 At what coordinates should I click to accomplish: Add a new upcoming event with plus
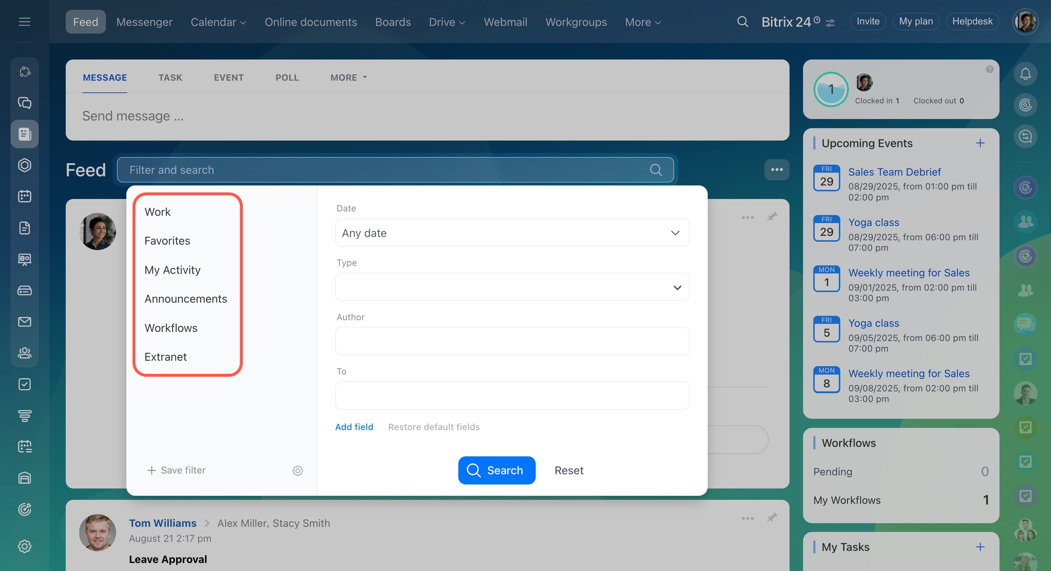[980, 143]
